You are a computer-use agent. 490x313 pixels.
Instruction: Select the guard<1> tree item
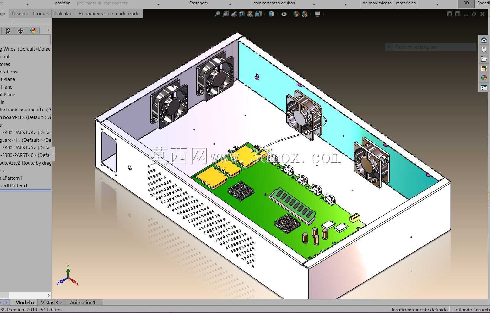coord(26,140)
